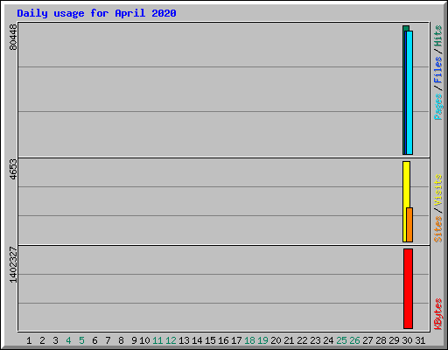448x350 pixels.
Task: Click the yellow Visits legend label
Action: click(x=438, y=190)
